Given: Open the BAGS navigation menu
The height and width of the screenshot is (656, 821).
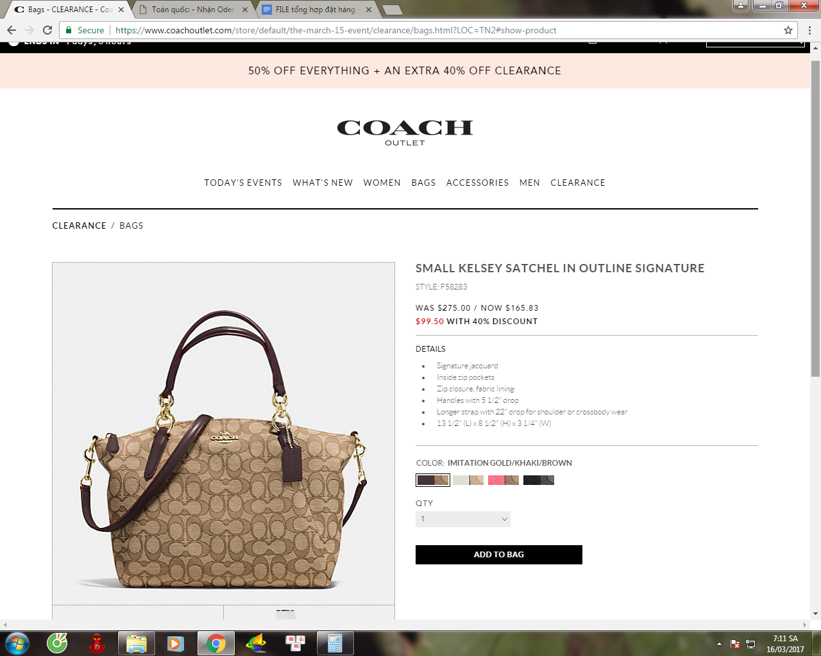Looking at the screenshot, I should pos(423,183).
